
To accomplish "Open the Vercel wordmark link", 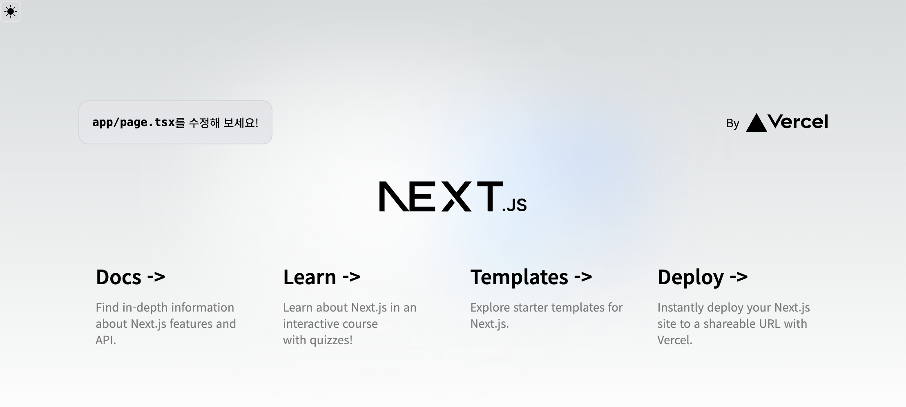I will [x=798, y=122].
